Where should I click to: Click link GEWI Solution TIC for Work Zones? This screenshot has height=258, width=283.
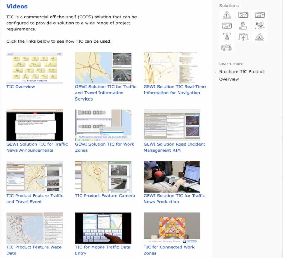tap(104, 147)
